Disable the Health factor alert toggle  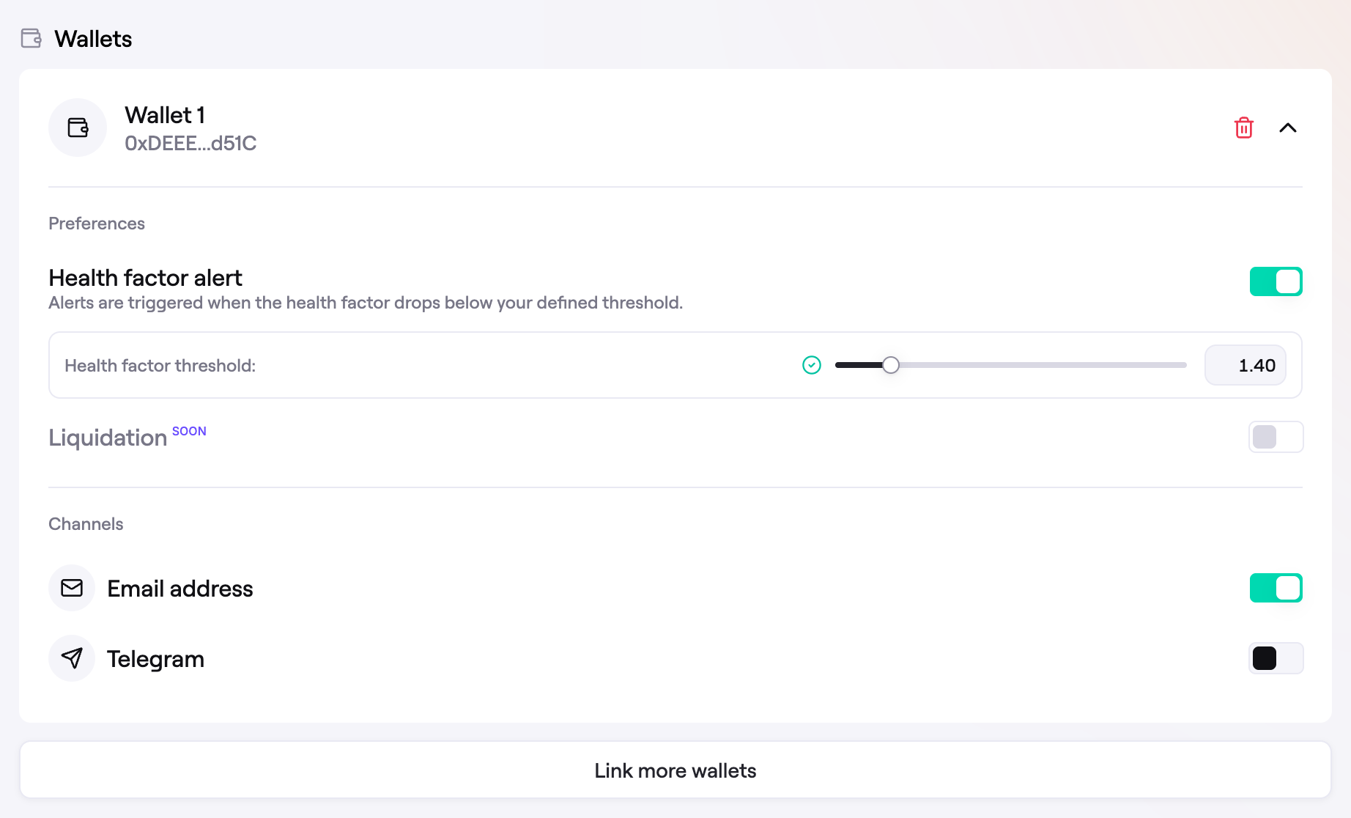click(x=1276, y=281)
